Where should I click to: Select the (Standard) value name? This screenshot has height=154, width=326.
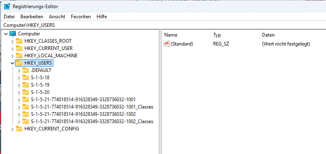[182, 44]
